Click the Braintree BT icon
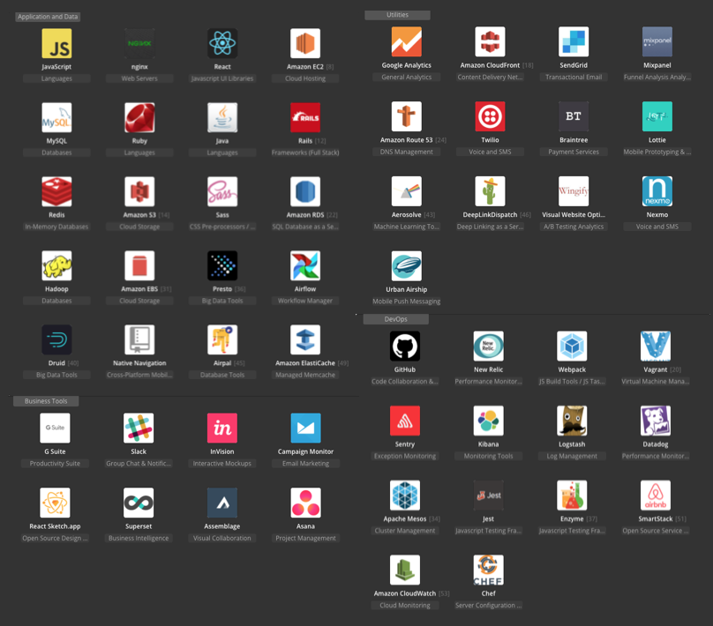The height and width of the screenshot is (626, 713). tap(574, 116)
